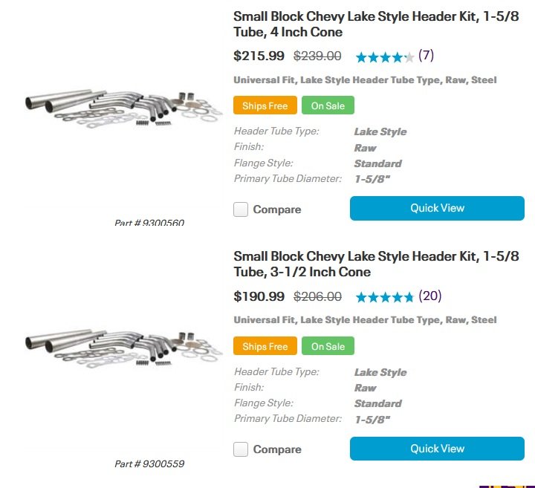Click Ships Free badge on 4 Inch Cone kit

265,105
